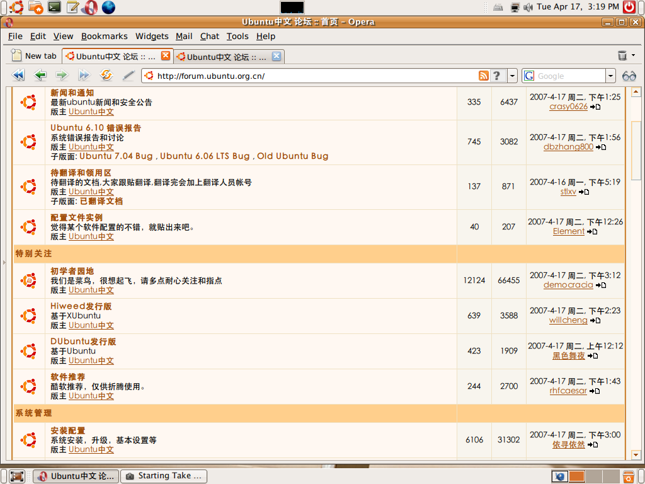This screenshot has width=645, height=484.
Task: Open dropdown arrow next to the trash icon
Action: tap(634, 55)
